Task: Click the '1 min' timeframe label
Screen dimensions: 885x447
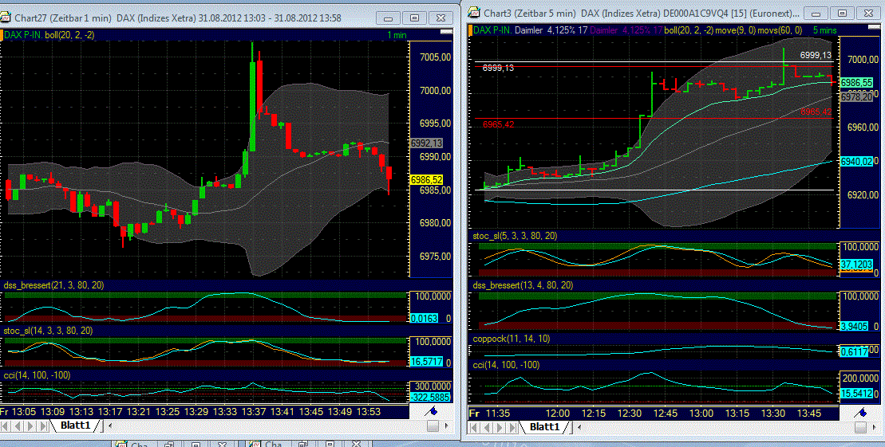Action: pyautogui.click(x=397, y=35)
